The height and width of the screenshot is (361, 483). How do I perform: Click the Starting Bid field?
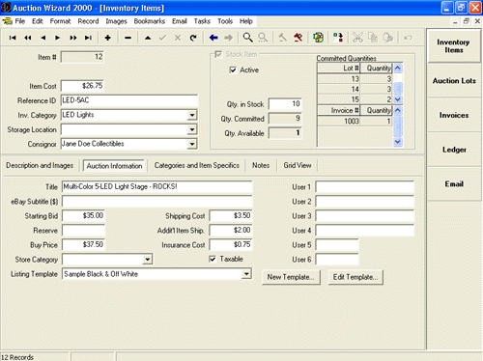point(83,215)
